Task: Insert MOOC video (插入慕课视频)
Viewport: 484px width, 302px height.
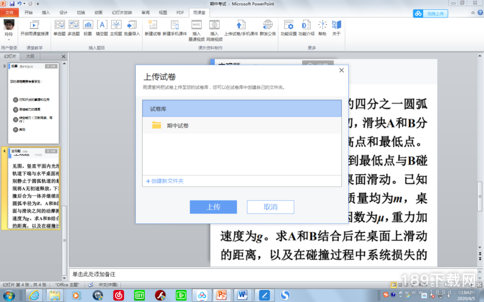Action: point(196,30)
